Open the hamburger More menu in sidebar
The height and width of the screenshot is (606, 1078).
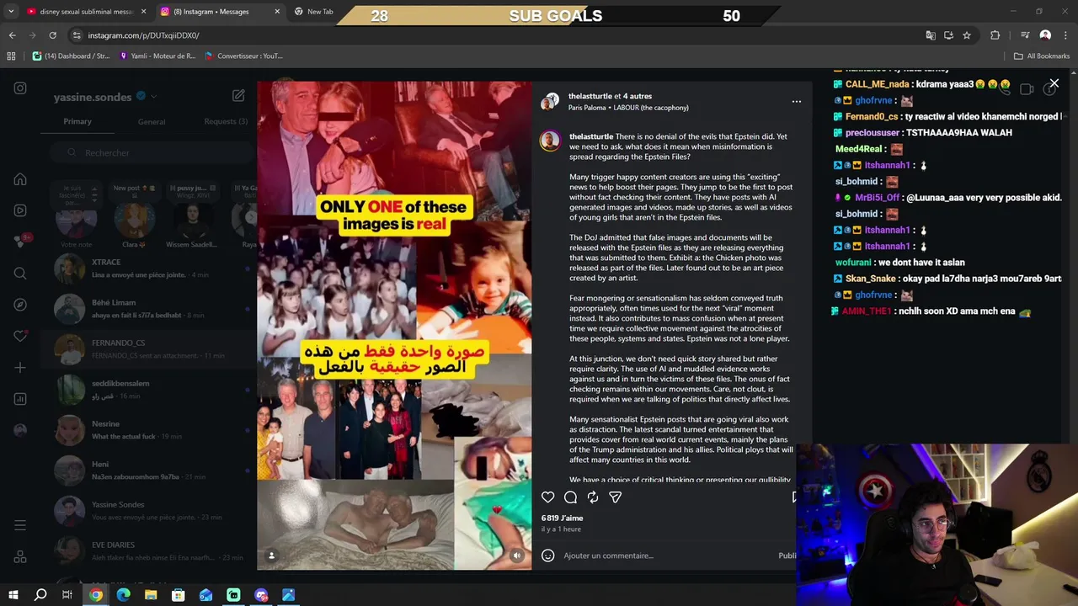pyautogui.click(x=20, y=525)
